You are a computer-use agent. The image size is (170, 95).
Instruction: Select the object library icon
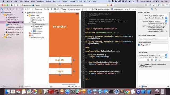pos(156,60)
